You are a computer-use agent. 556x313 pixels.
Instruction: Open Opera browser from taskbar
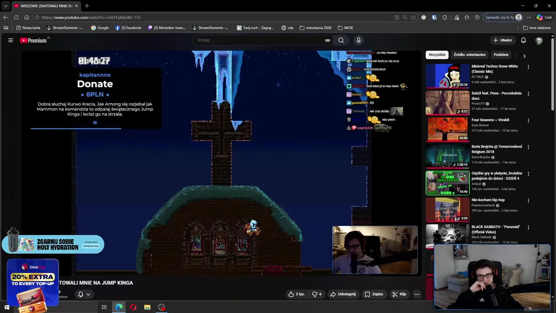pos(133,307)
